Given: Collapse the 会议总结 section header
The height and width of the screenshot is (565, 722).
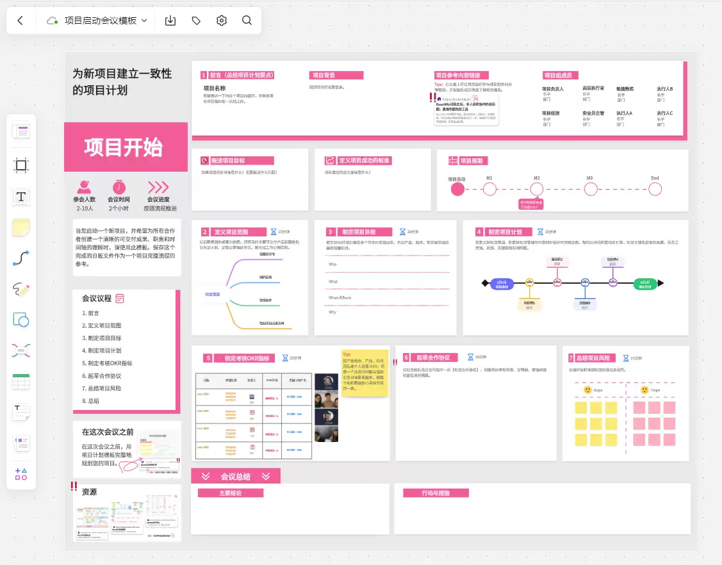Looking at the screenshot, I should tap(236, 476).
